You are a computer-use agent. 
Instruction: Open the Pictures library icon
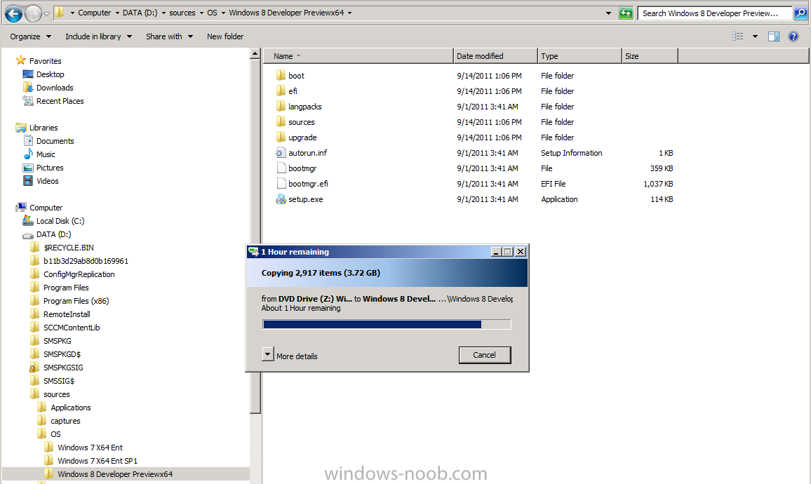(28, 168)
